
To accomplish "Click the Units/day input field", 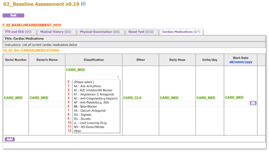I will click(210, 104).
